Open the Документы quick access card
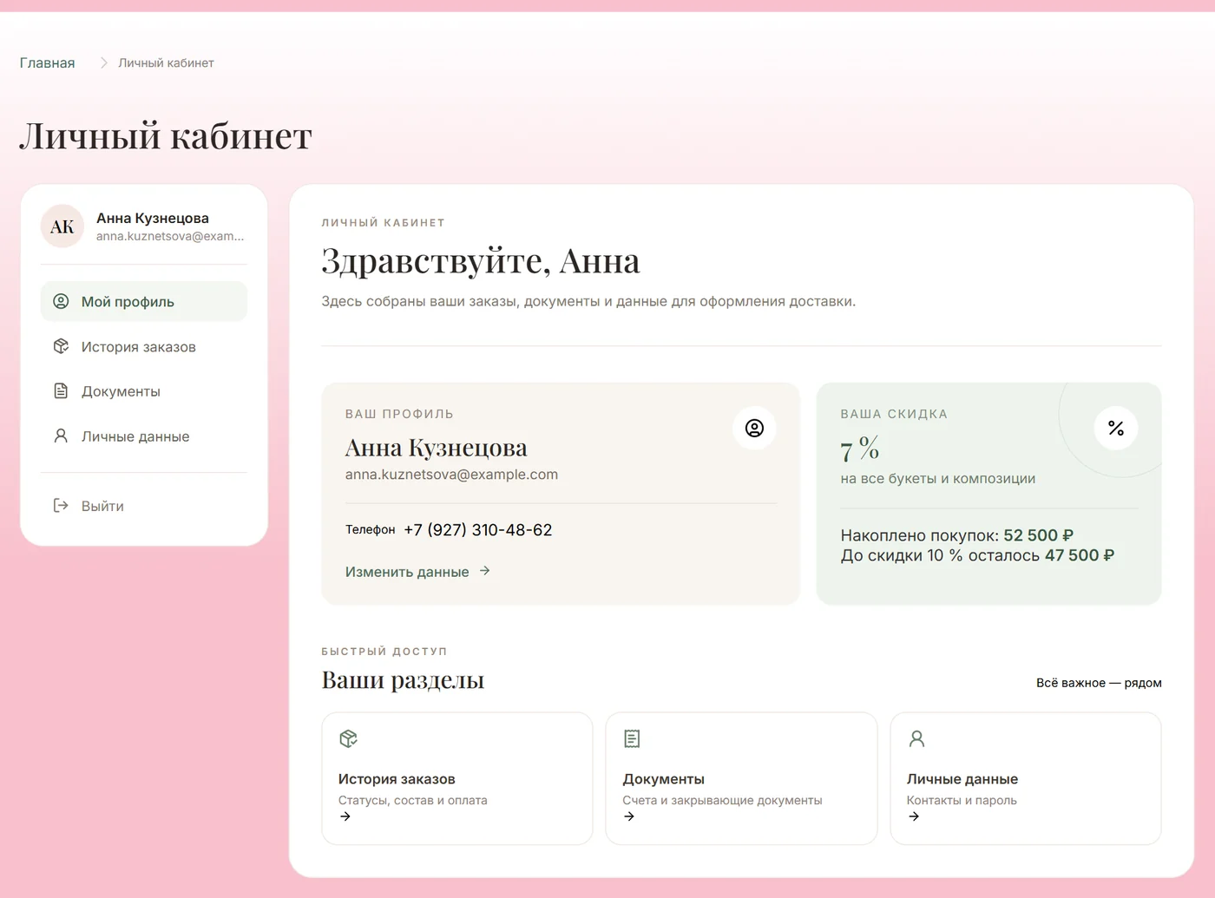This screenshot has height=898, width=1215. (x=741, y=778)
